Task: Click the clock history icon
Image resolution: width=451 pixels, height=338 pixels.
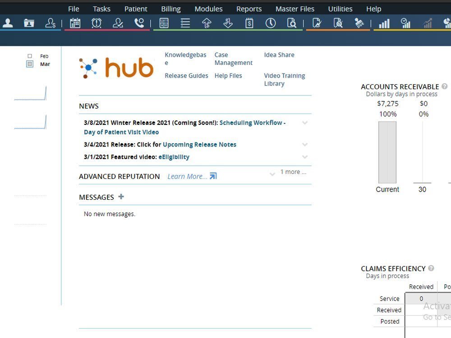Action: (271, 23)
